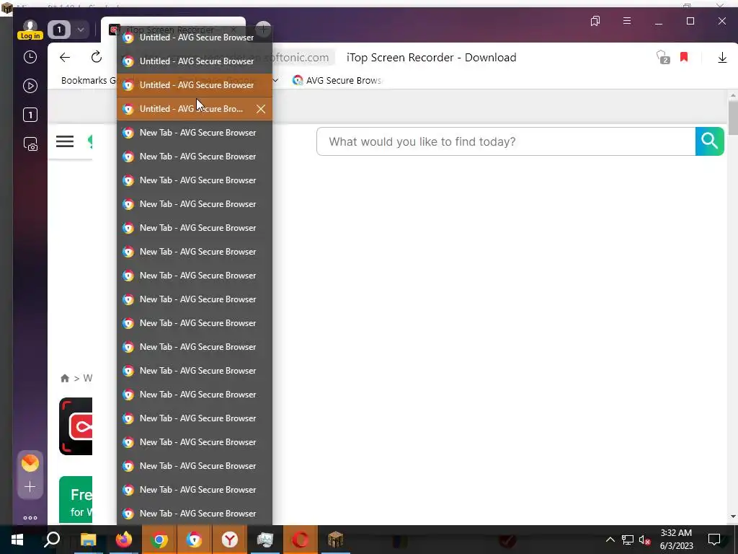Viewport: 738px width, 554px height.
Task: Switch to Yandex Browser on taskbar
Action: 229,540
